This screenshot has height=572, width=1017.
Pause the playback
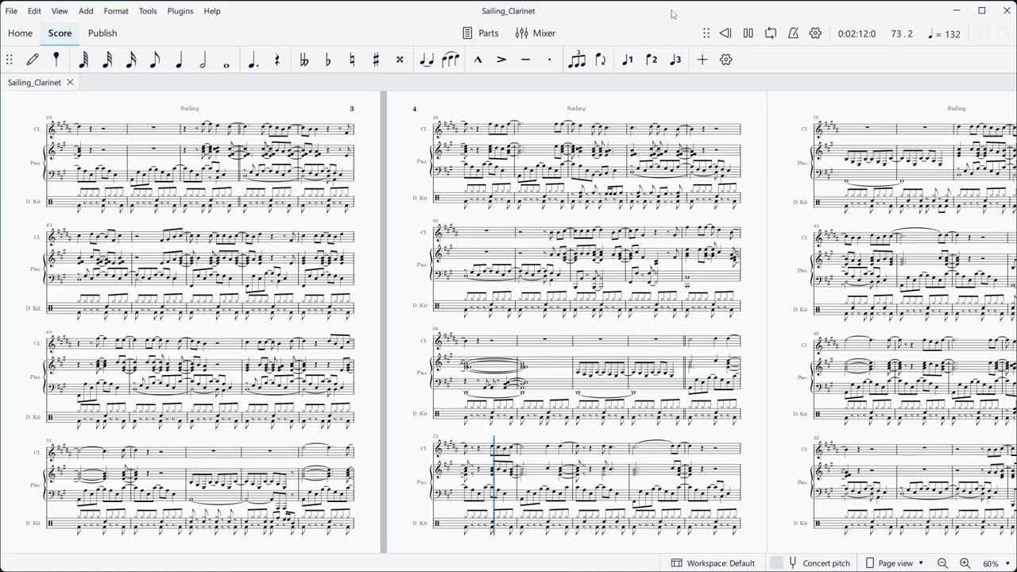click(x=748, y=33)
